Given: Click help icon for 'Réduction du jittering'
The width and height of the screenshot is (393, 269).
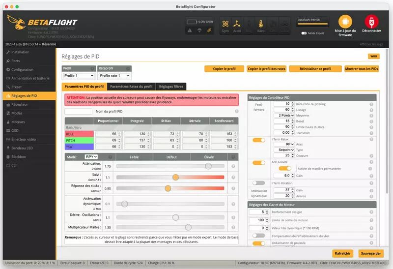Looking at the screenshot, I should pos(371,104).
